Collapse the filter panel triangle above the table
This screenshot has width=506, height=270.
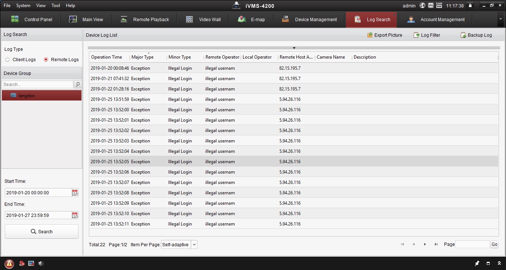[294, 48]
